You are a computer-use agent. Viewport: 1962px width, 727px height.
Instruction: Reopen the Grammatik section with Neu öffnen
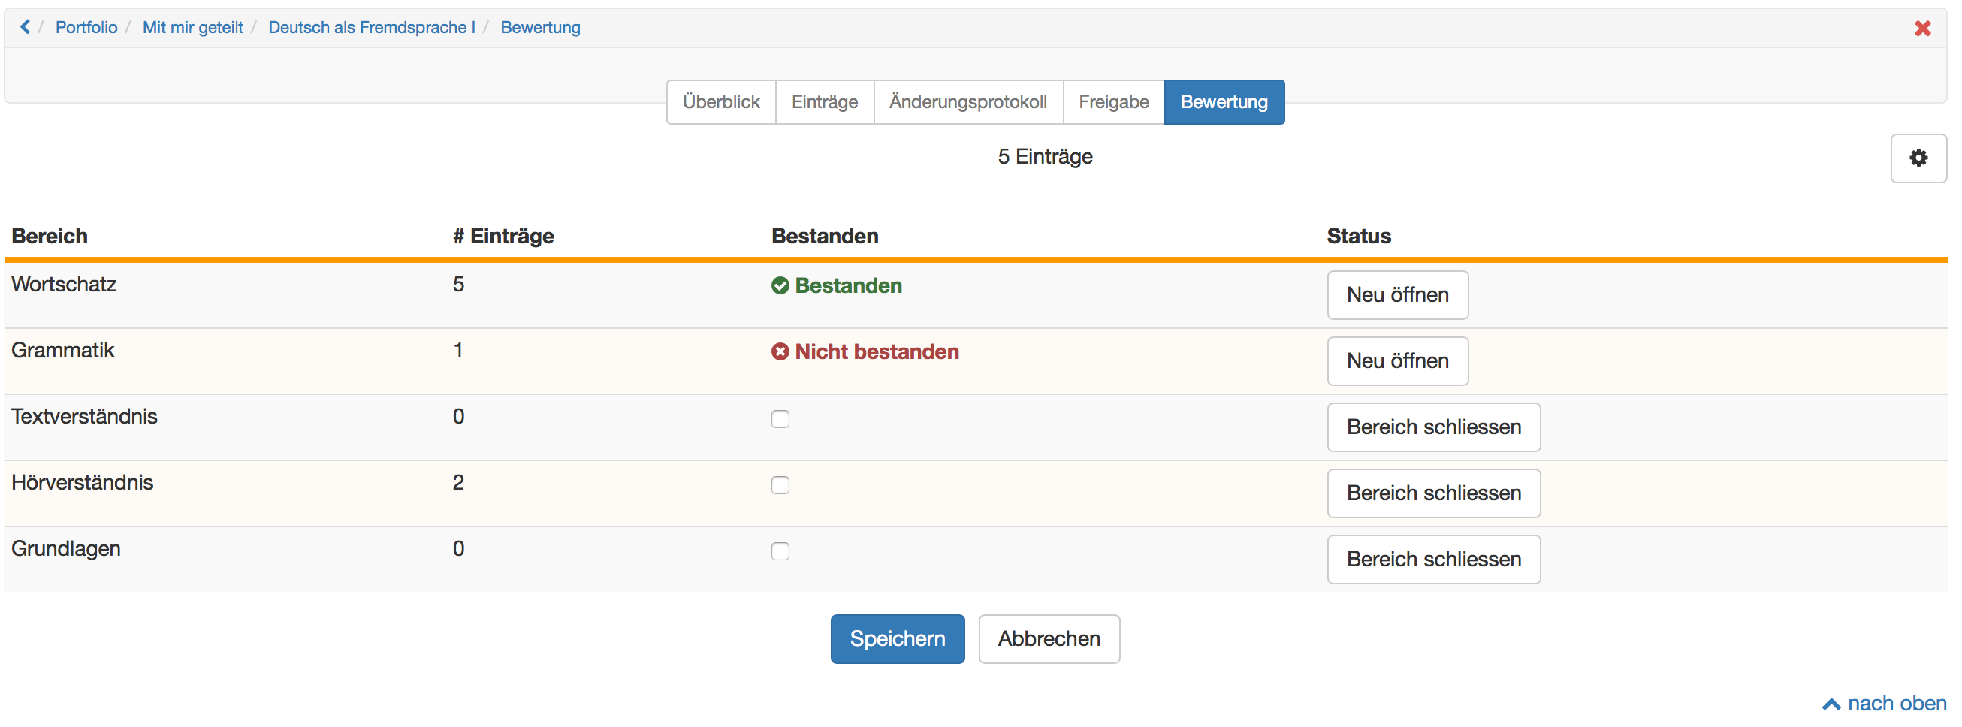[1397, 360]
